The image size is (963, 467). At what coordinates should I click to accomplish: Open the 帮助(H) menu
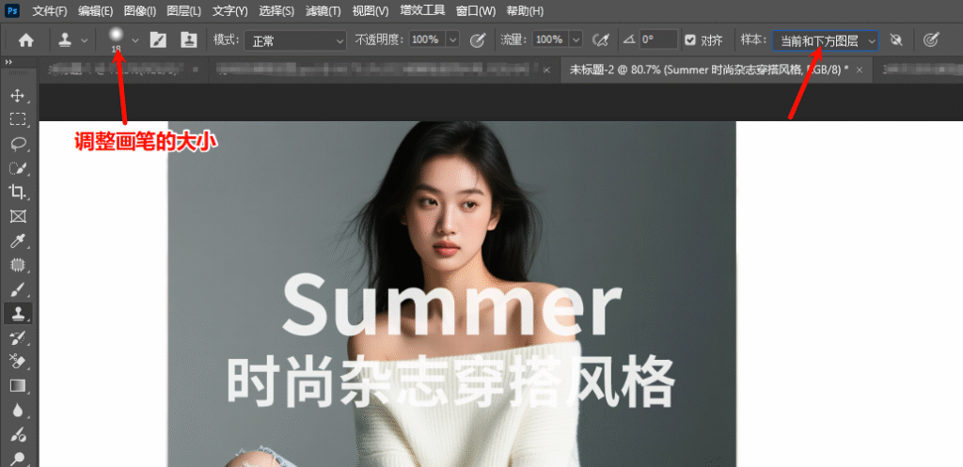coord(525,11)
